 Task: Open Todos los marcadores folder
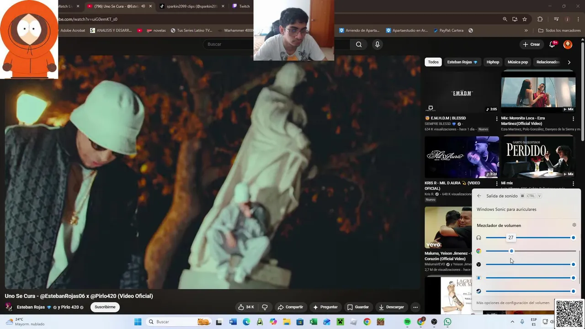pos(559,31)
